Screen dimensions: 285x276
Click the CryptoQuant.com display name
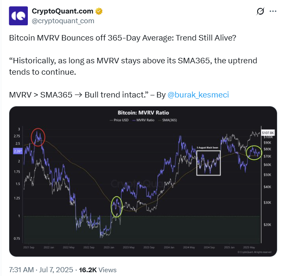click(x=62, y=11)
